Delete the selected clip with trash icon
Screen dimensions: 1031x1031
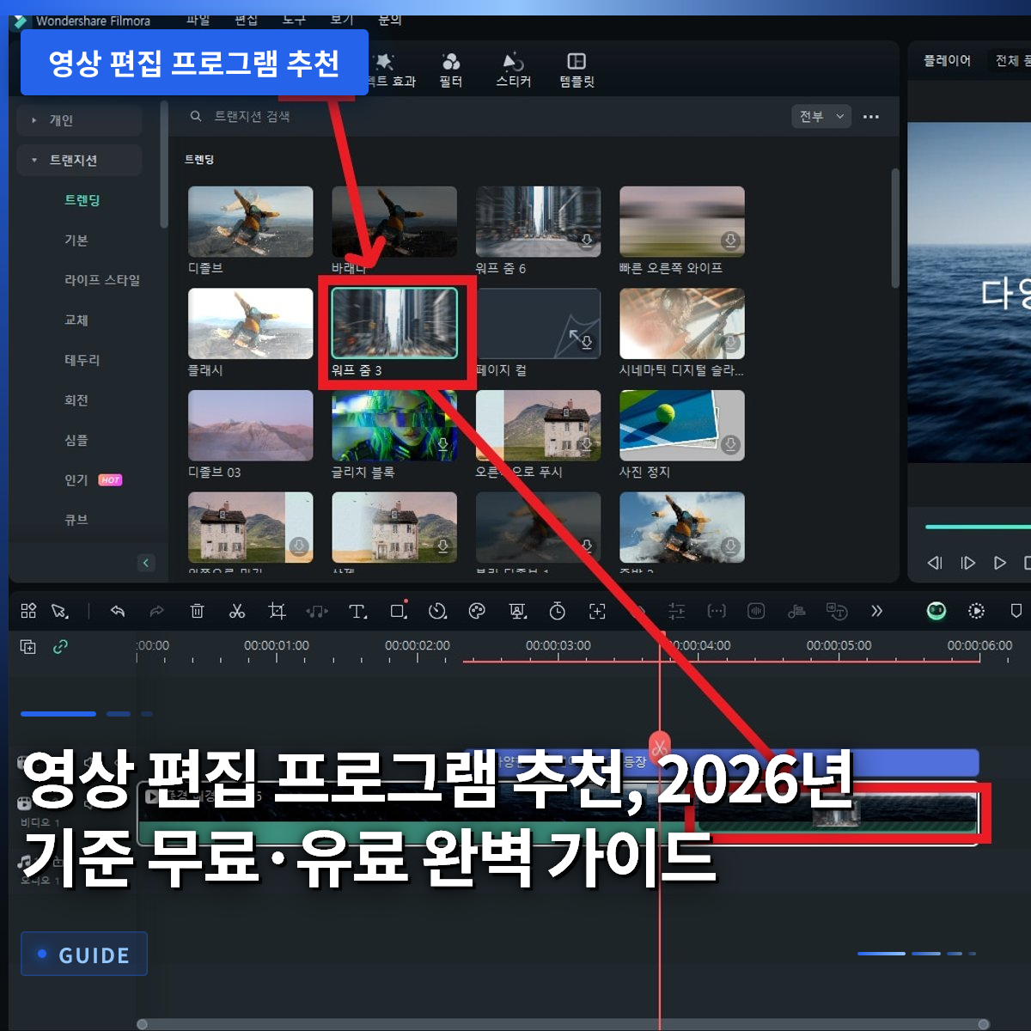tap(197, 611)
